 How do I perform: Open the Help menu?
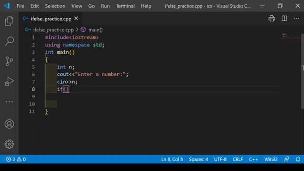tap(146, 6)
